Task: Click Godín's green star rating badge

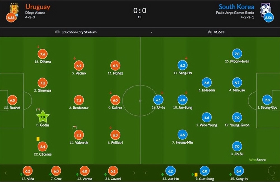Action: click(x=43, y=117)
